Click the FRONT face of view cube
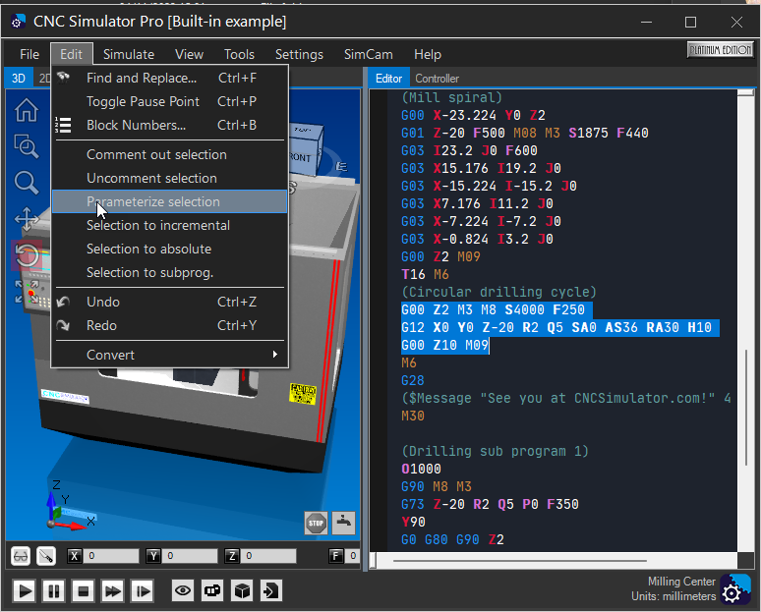This screenshot has width=761, height=612. tap(302, 157)
